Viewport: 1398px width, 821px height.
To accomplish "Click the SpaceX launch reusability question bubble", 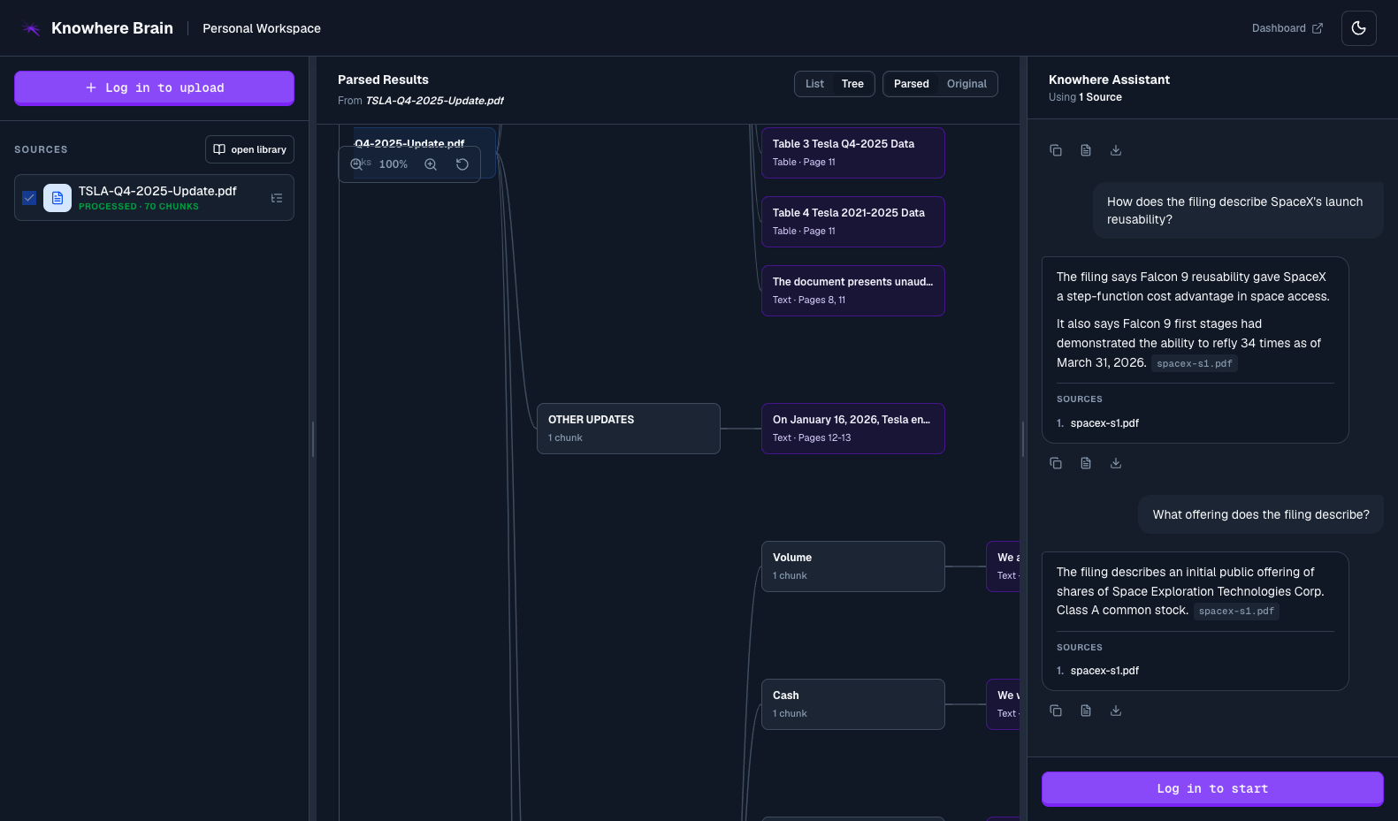I will coord(1238,210).
